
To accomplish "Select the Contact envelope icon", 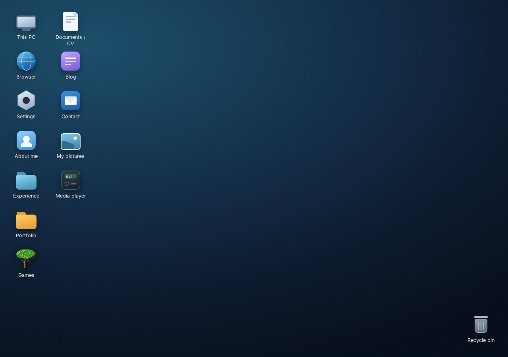I will (71, 101).
